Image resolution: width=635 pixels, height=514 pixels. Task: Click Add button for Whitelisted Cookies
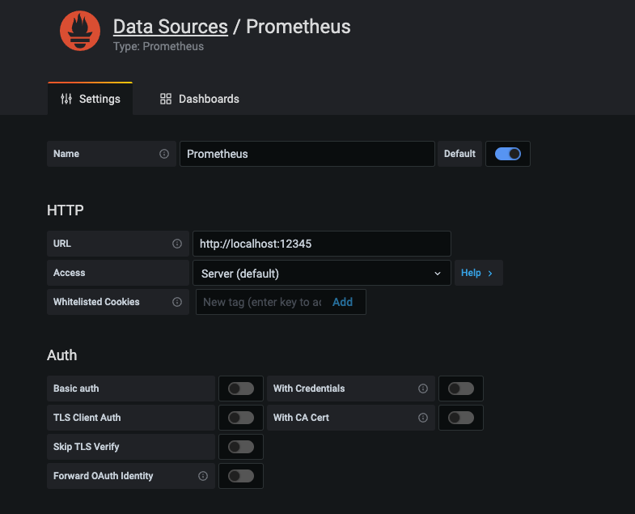point(342,302)
